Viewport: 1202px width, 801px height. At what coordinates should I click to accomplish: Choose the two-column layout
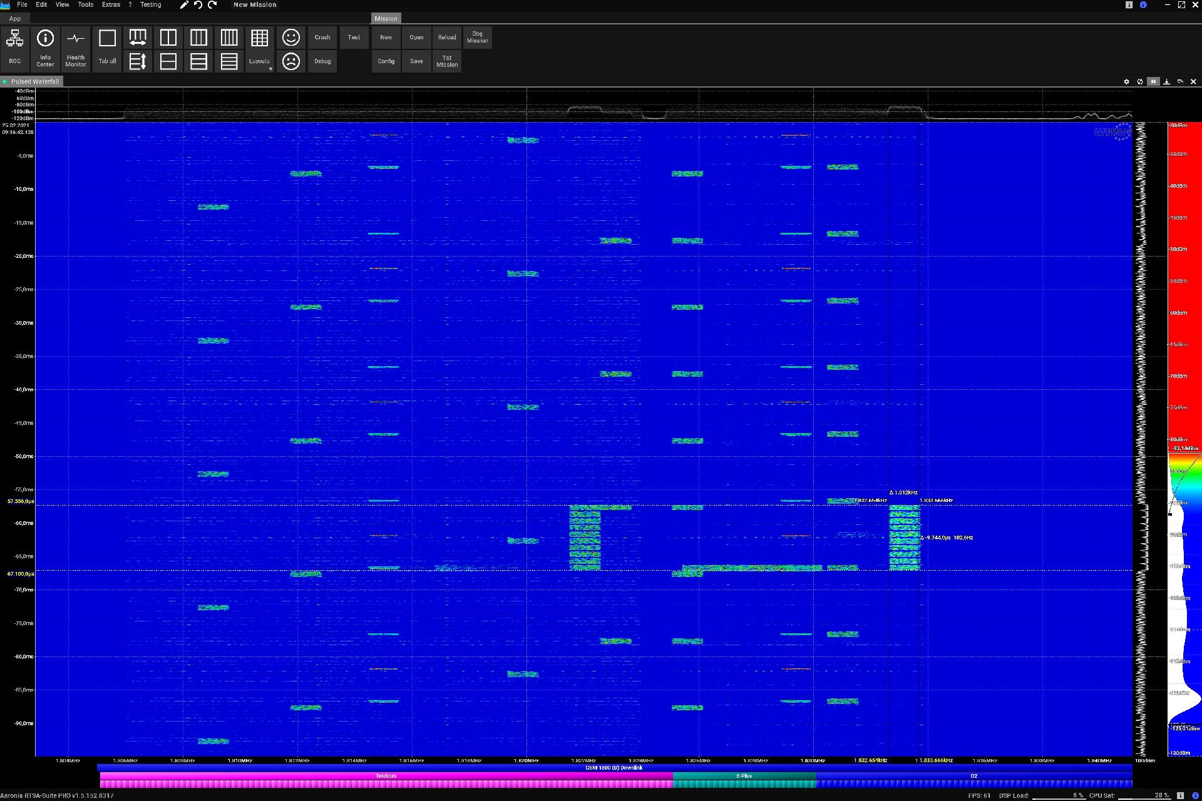[x=168, y=38]
